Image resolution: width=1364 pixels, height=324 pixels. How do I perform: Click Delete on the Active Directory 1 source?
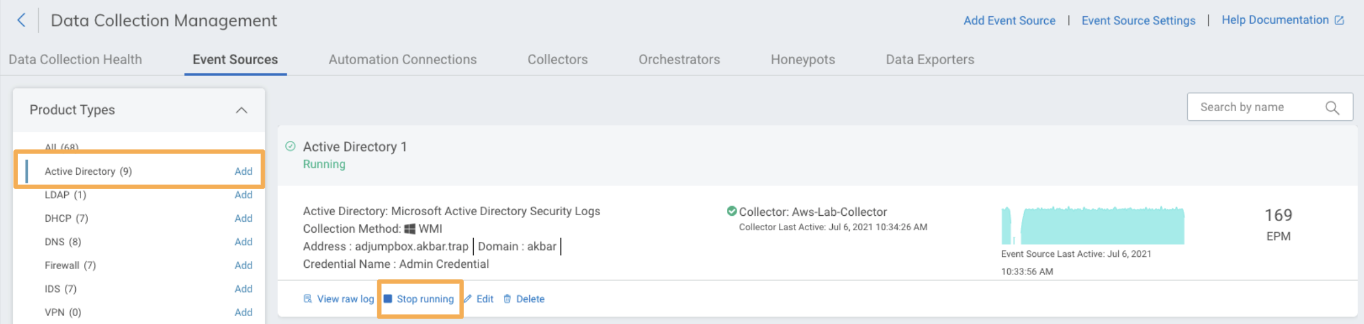point(530,299)
